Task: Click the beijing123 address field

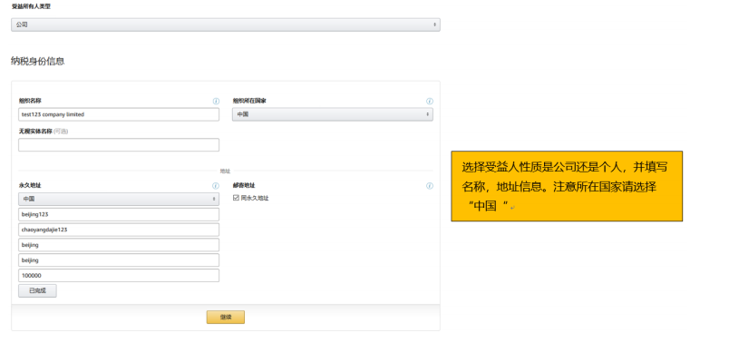Action: [x=119, y=214]
